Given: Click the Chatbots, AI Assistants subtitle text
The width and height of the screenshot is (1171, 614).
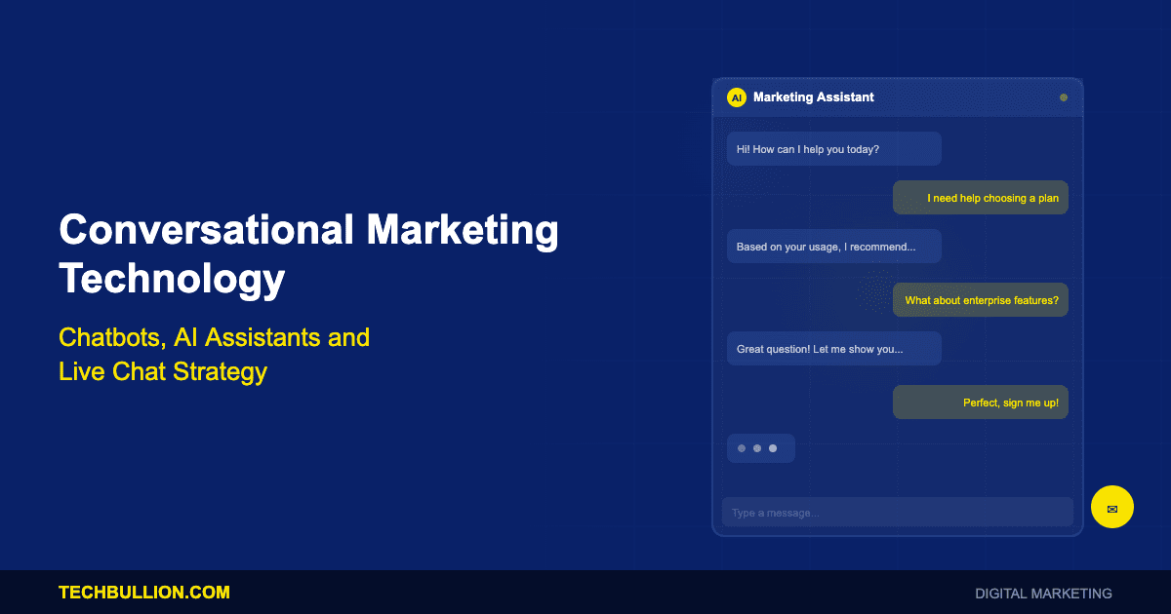Looking at the screenshot, I should pyautogui.click(x=214, y=338).
